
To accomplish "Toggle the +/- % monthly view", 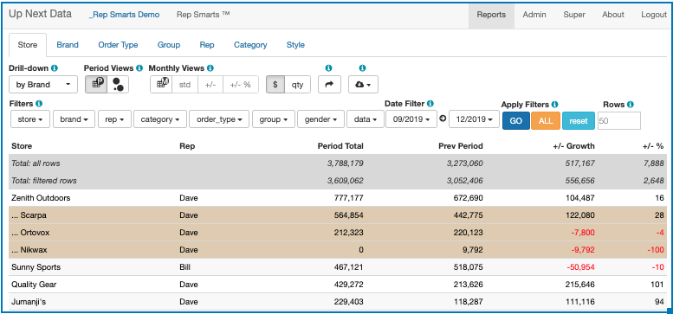I will [x=241, y=85].
